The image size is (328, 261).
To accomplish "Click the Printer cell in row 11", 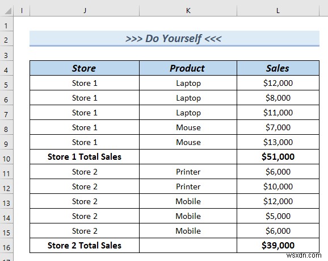I will tap(188, 172).
